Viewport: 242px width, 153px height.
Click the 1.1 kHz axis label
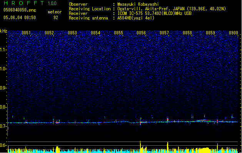(3, 50)
